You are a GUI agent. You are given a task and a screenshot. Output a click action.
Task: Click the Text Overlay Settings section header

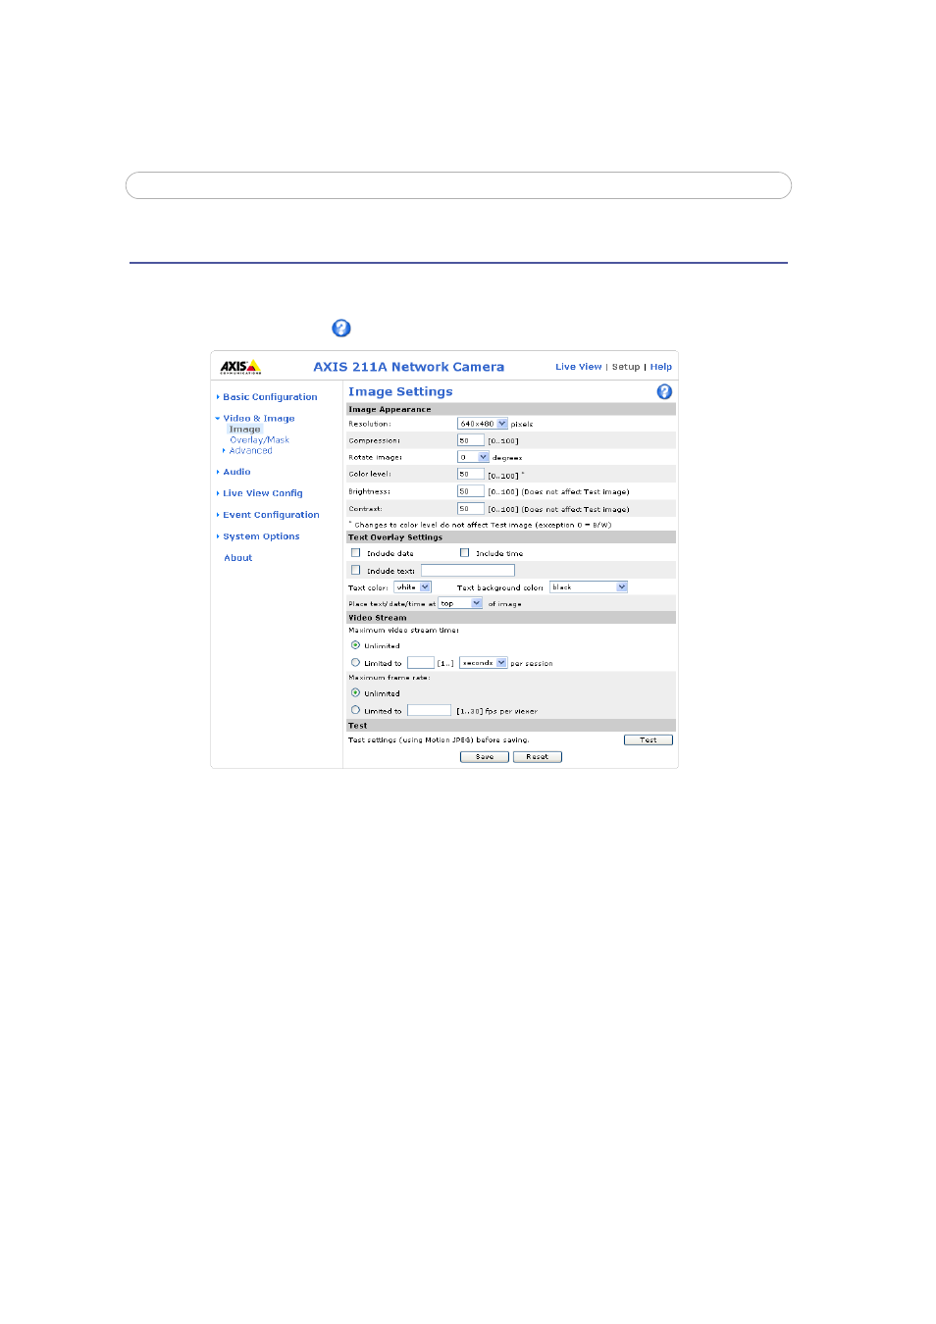[395, 537]
